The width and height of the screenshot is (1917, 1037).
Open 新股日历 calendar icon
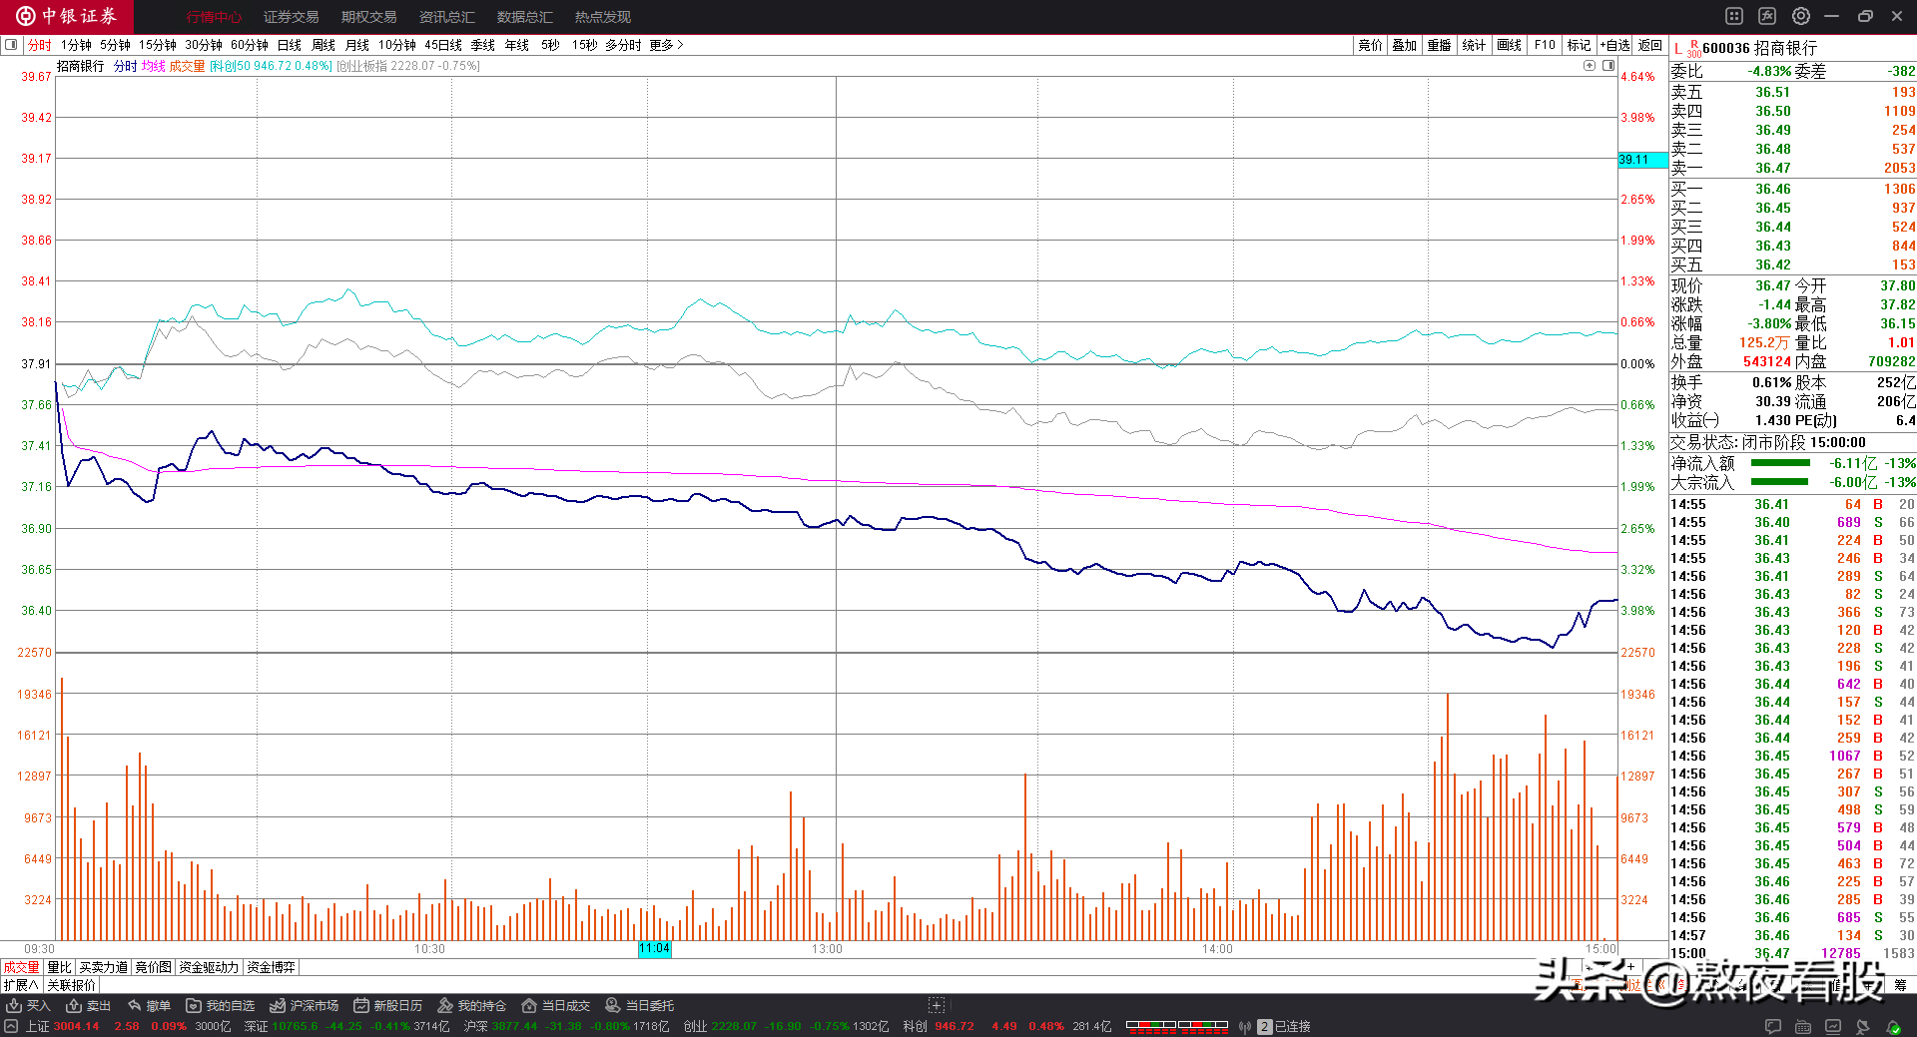tap(361, 1005)
